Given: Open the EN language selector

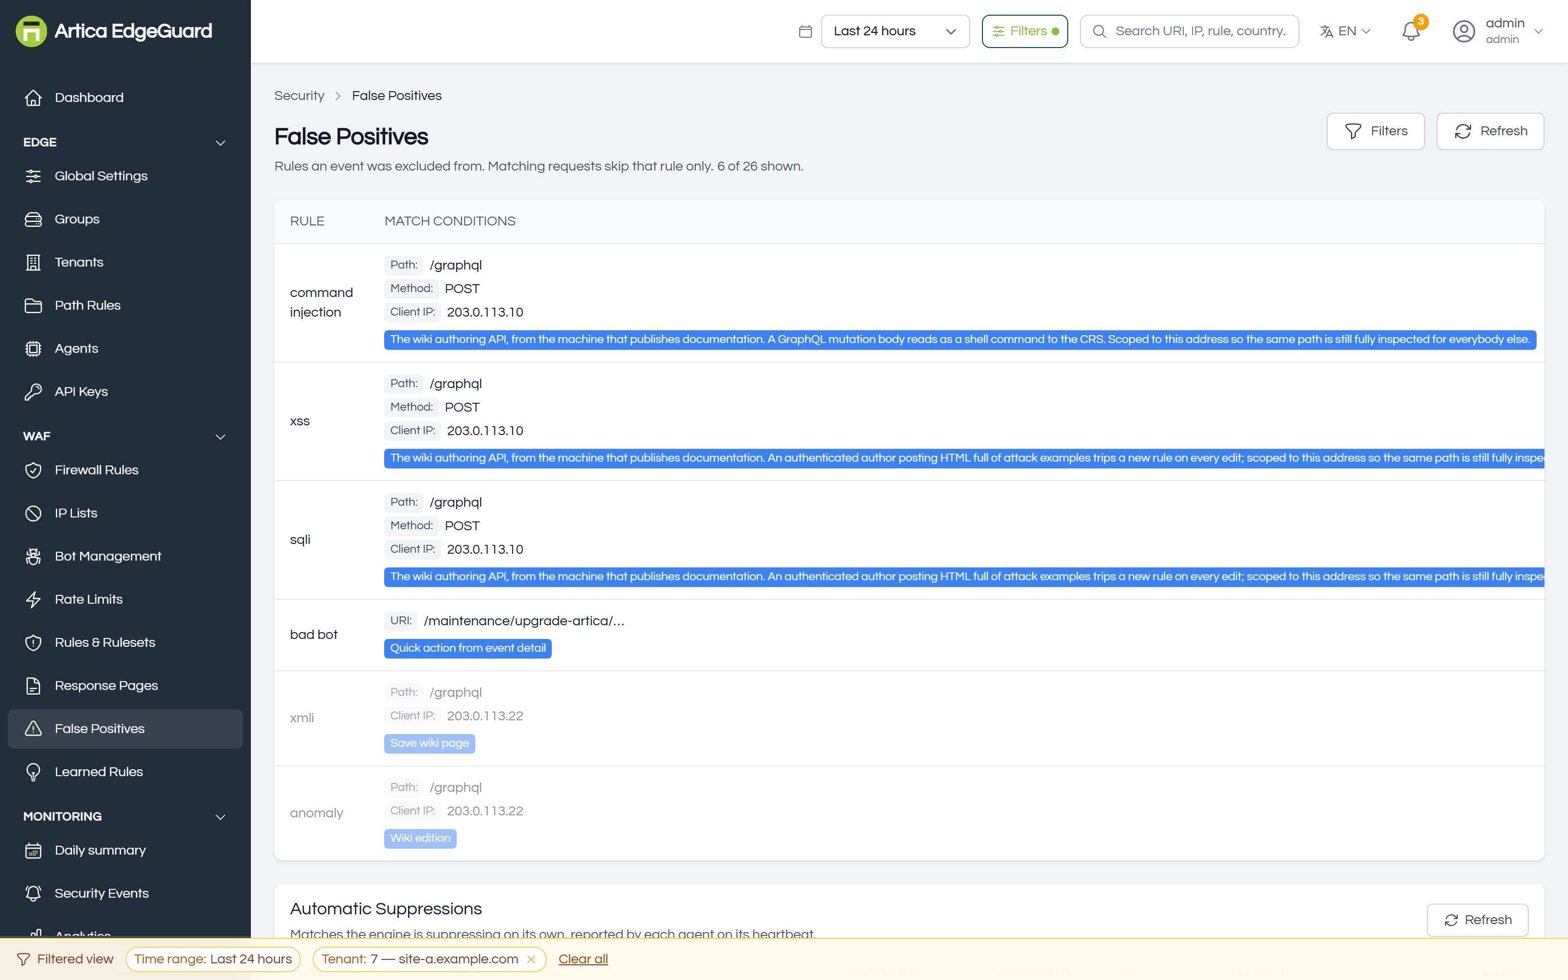Looking at the screenshot, I should 1345,31.
